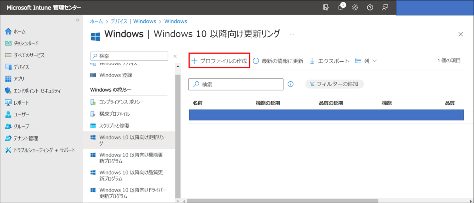Click the Windows 登録 icon
Image resolution: width=474 pixels, height=203 pixels.
point(93,75)
